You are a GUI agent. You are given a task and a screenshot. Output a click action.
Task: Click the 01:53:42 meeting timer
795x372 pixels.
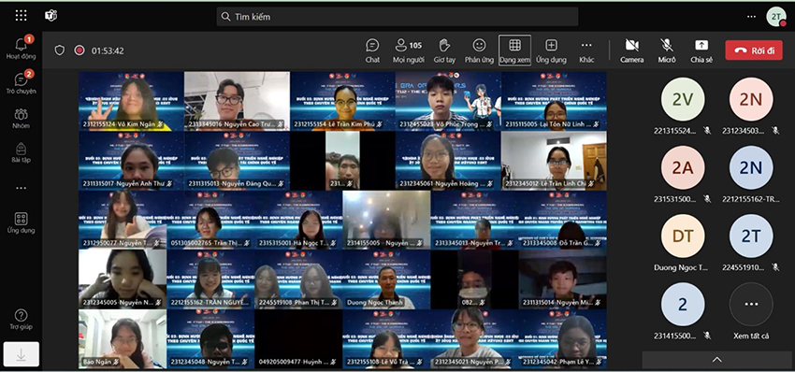pos(108,50)
